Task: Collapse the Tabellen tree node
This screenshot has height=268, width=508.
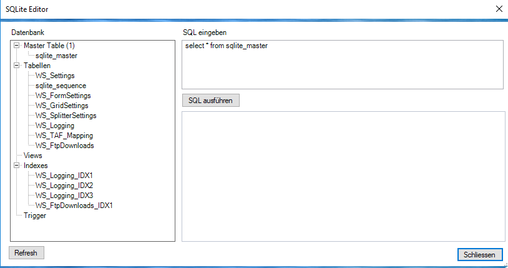Action: (x=16, y=66)
